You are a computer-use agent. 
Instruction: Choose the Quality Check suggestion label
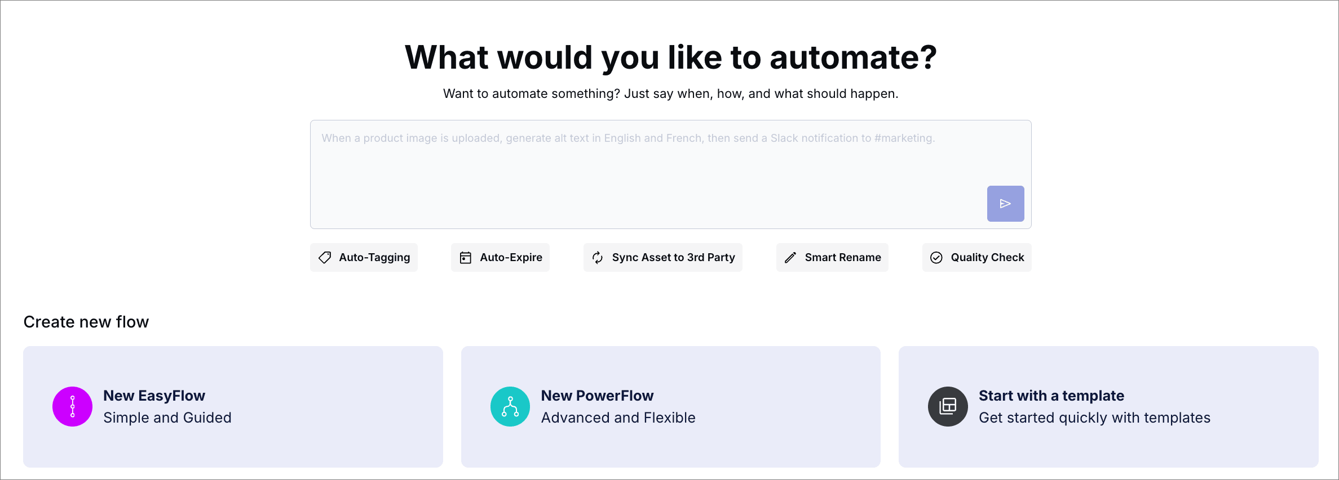coord(987,258)
